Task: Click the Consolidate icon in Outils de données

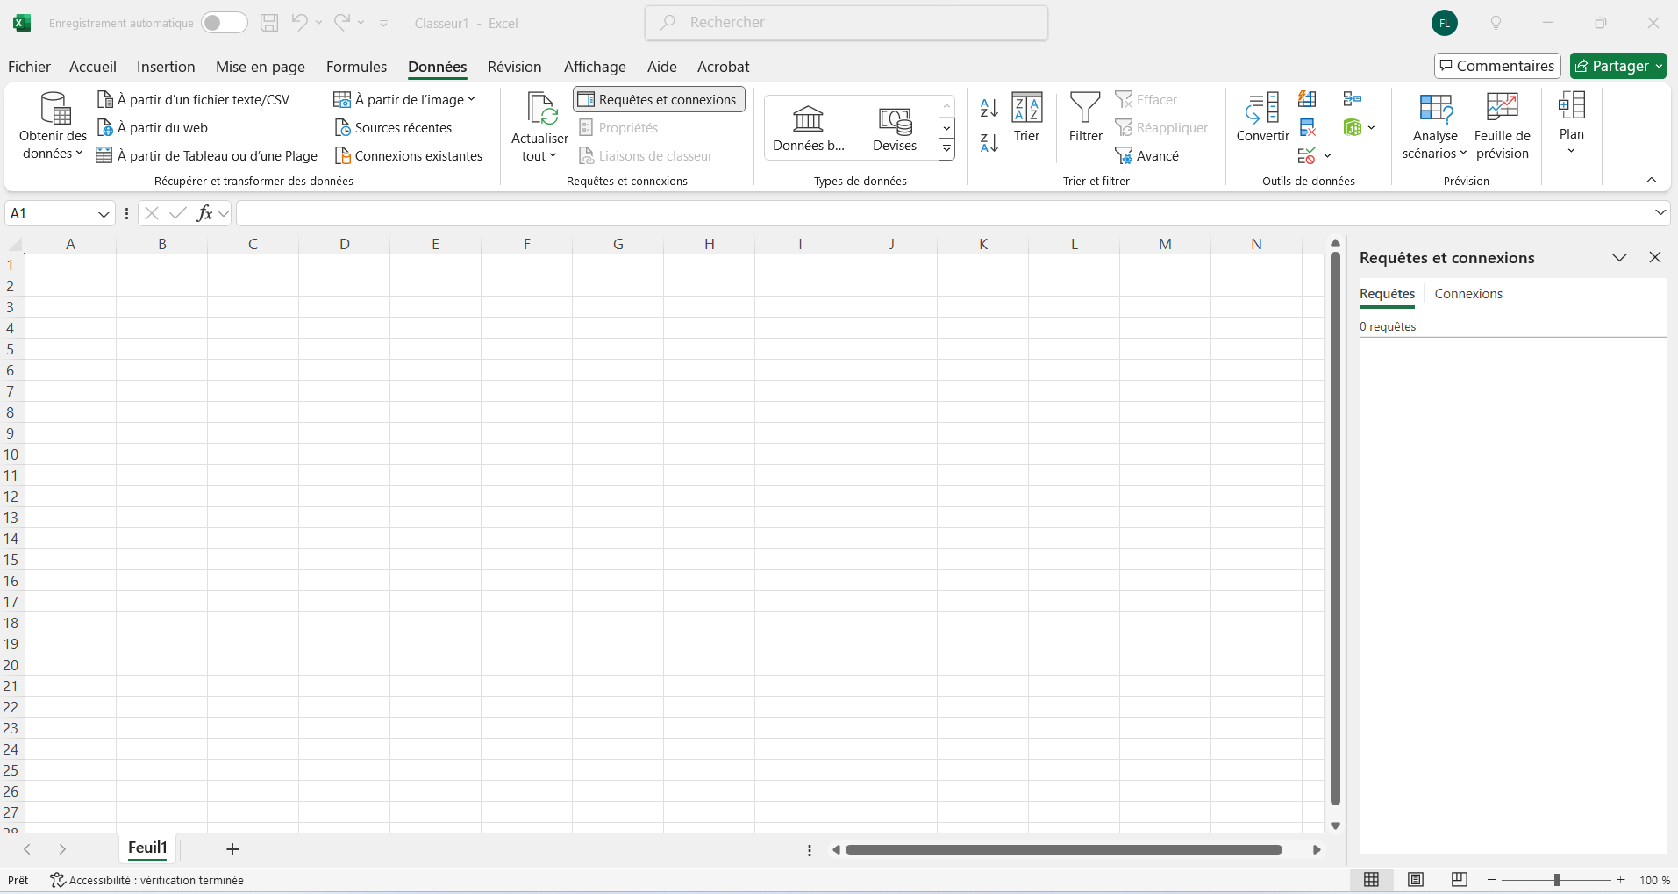Action: [1352, 99]
